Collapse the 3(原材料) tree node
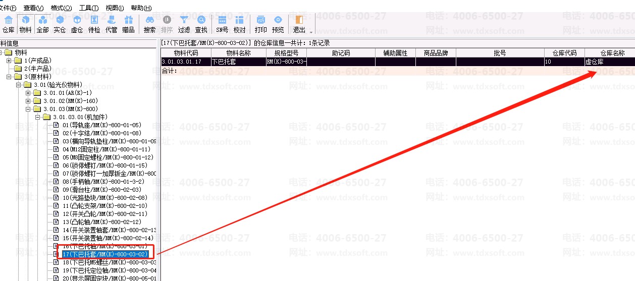 point(9,77)
